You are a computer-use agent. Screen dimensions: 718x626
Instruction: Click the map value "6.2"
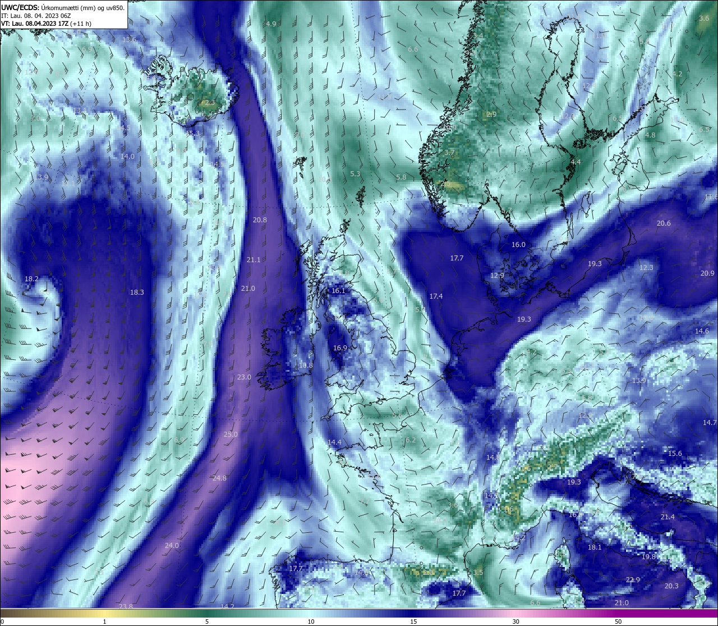click(x=411, y=440)
